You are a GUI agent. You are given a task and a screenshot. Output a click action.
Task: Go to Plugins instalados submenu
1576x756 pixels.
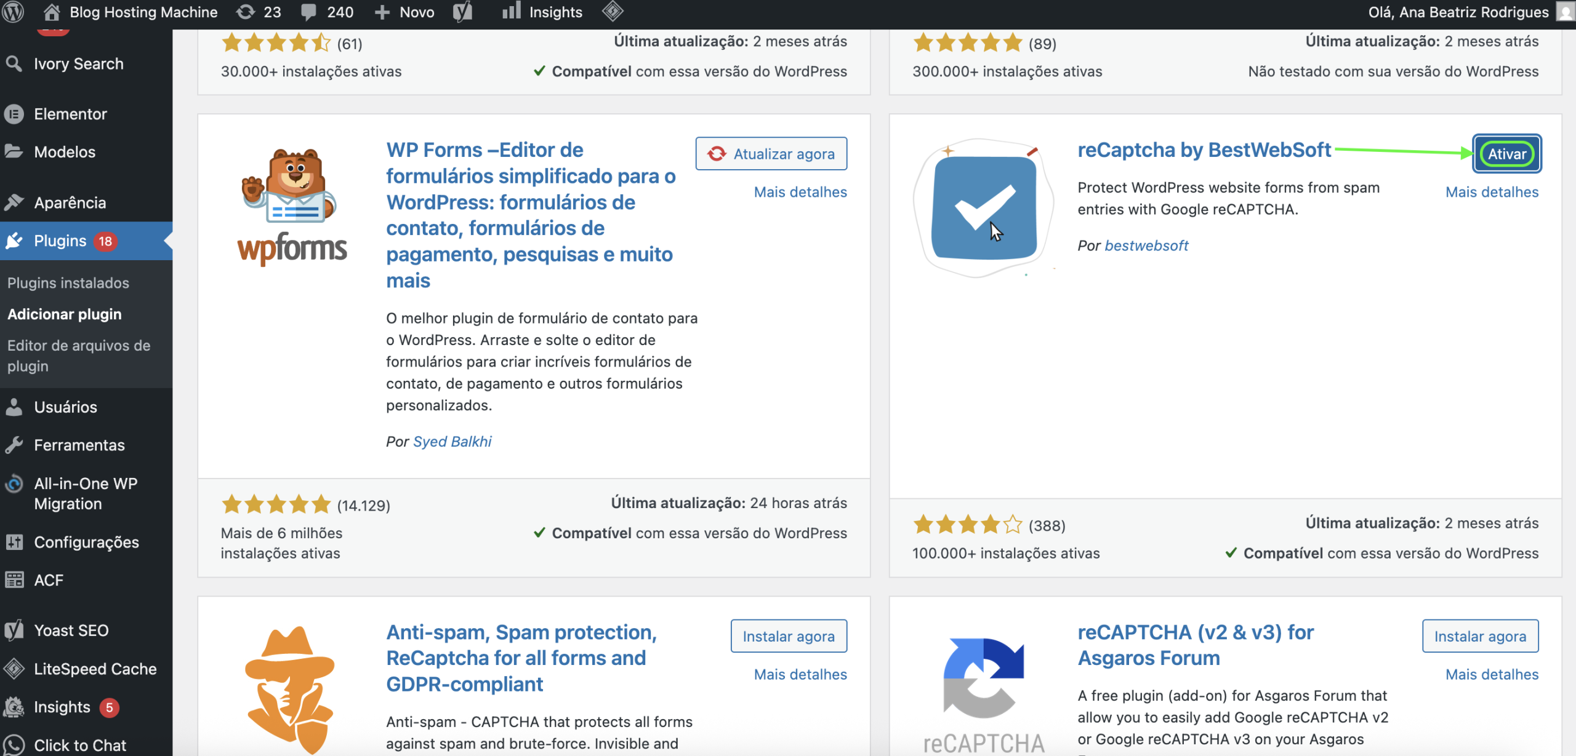68,283
